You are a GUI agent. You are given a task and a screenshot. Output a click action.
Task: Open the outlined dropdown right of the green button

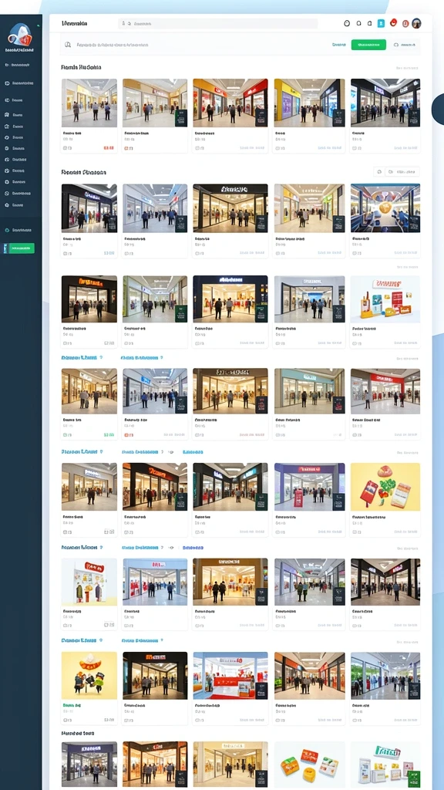pos(405,45)
